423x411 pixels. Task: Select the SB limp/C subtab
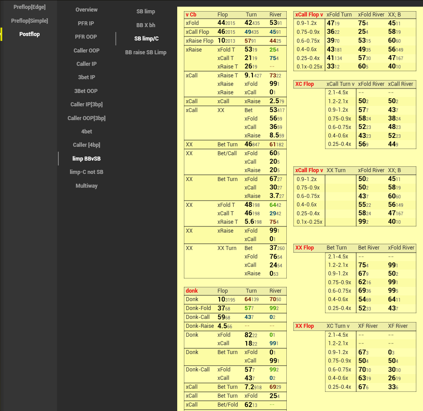click(146, 39)
